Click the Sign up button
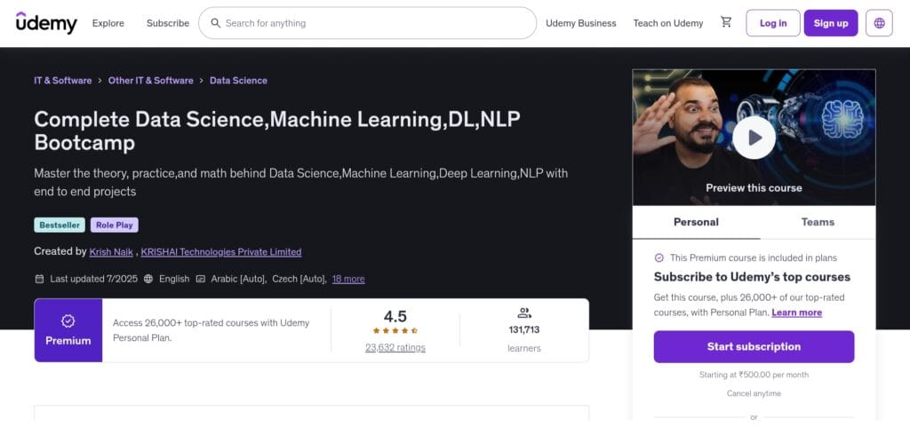 (x=831, y=23)
